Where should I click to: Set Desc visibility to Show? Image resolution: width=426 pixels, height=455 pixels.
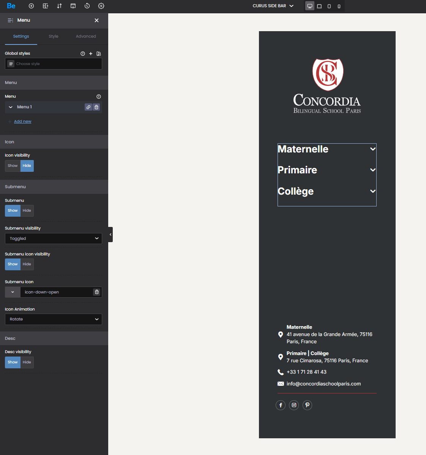(x=13, y=362)
